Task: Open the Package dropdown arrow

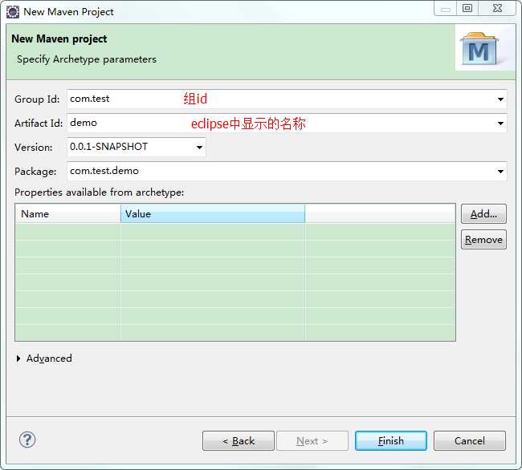Action: pos(500,171)
